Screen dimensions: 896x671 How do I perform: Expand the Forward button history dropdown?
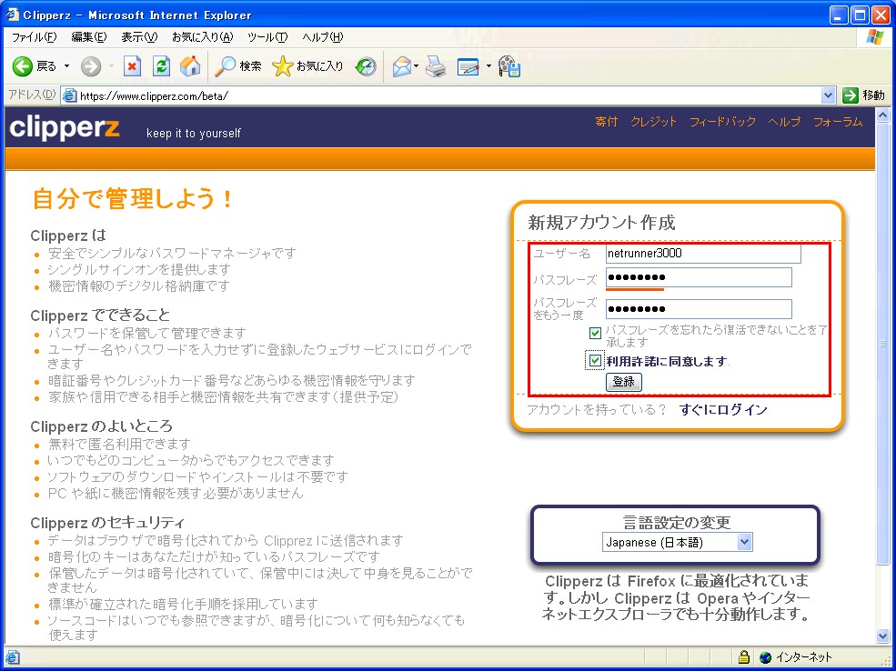click(x=111, y=66)
